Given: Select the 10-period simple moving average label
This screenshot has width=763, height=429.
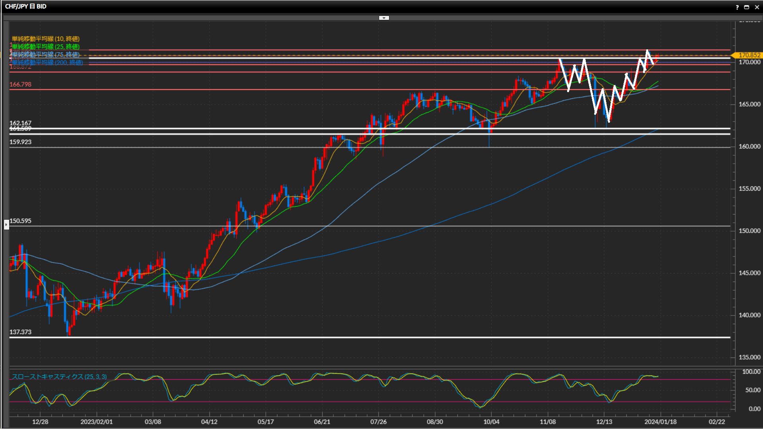Looking at the screenshot, I should 45,39.
